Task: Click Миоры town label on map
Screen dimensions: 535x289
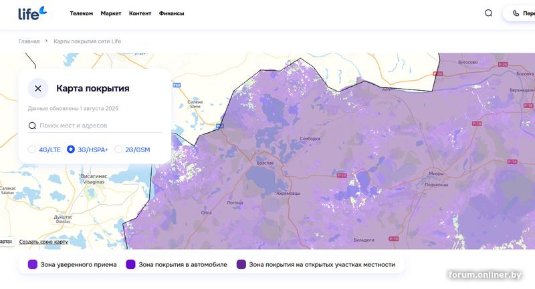Action: click(x=436, y=174)
